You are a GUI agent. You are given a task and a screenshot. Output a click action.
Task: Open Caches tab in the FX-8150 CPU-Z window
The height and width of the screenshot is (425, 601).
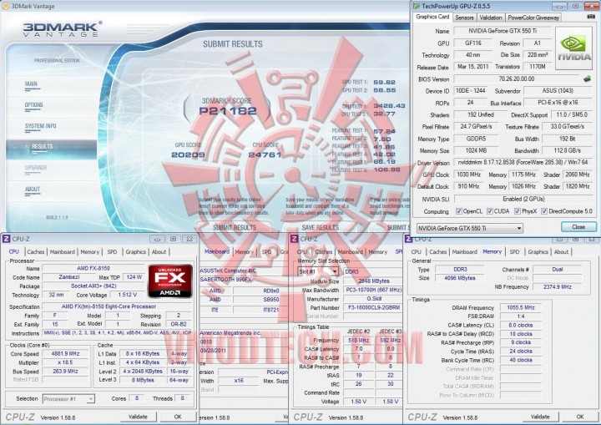tap(36, 252)
